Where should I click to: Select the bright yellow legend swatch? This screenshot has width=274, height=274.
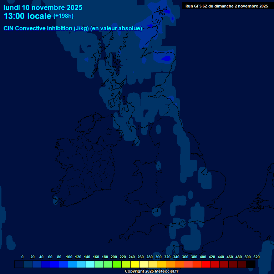(135, 264)
